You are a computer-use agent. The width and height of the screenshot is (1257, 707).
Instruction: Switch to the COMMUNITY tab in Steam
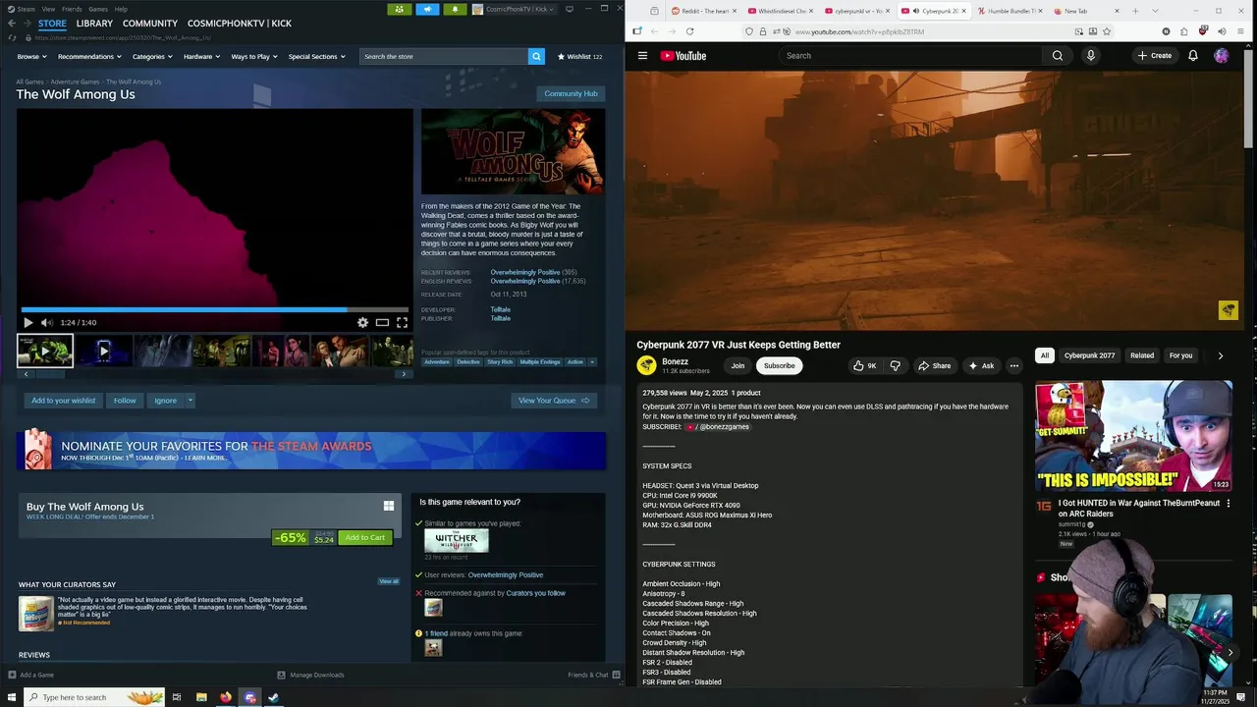[150, 23]
